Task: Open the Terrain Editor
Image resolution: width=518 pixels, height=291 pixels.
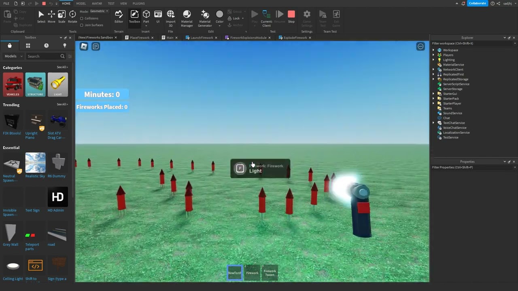Action: 119,17
